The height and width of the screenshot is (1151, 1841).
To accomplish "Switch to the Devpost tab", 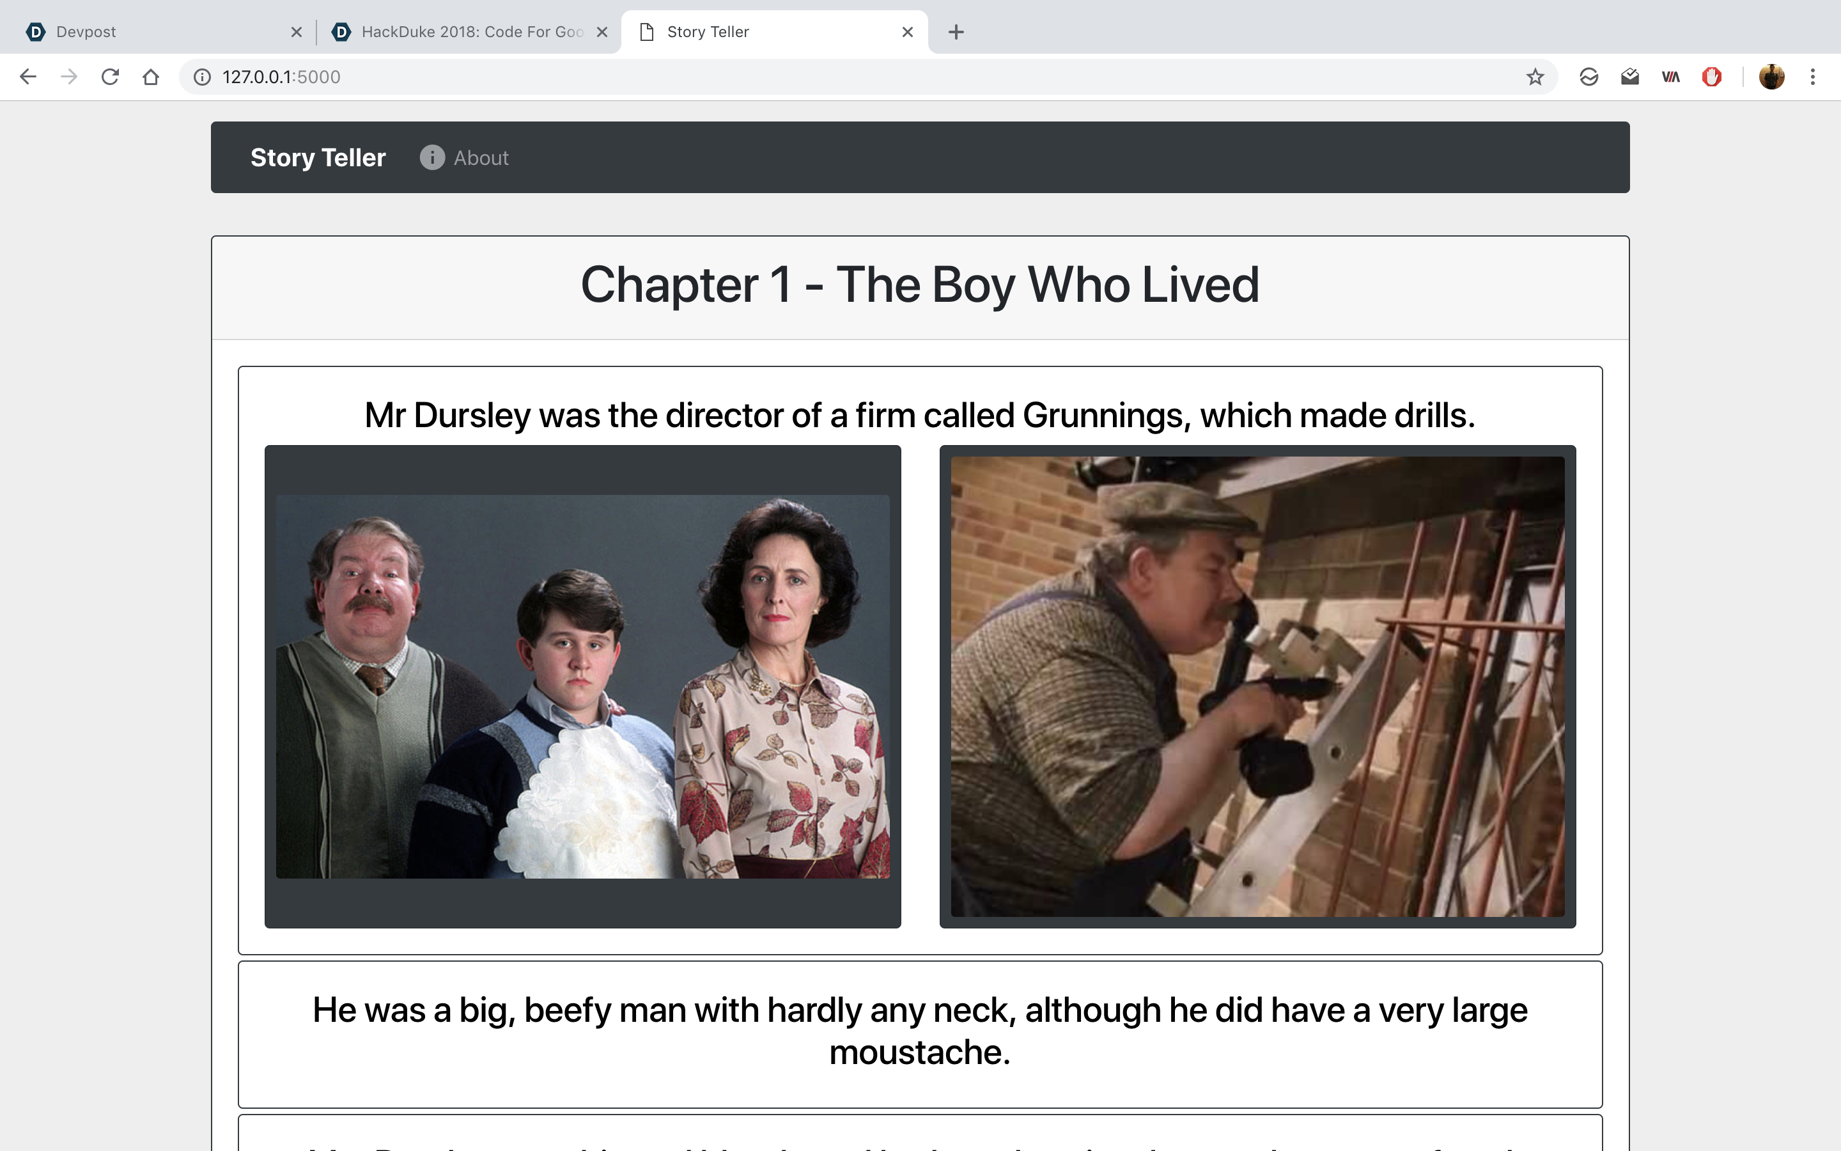I will click(152, 32).
